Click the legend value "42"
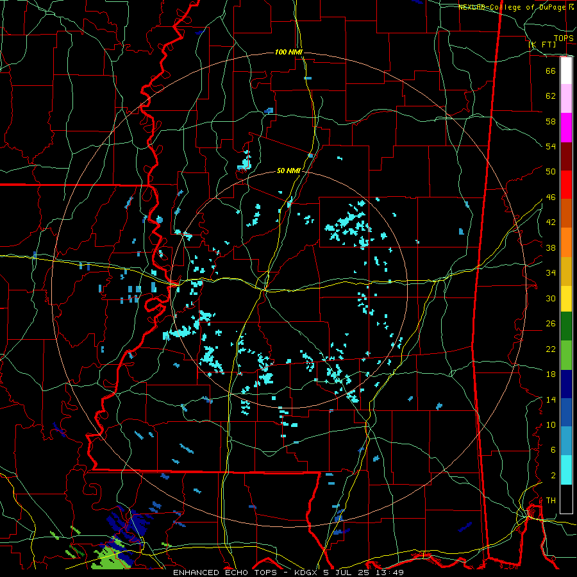 tap(551, 222)
